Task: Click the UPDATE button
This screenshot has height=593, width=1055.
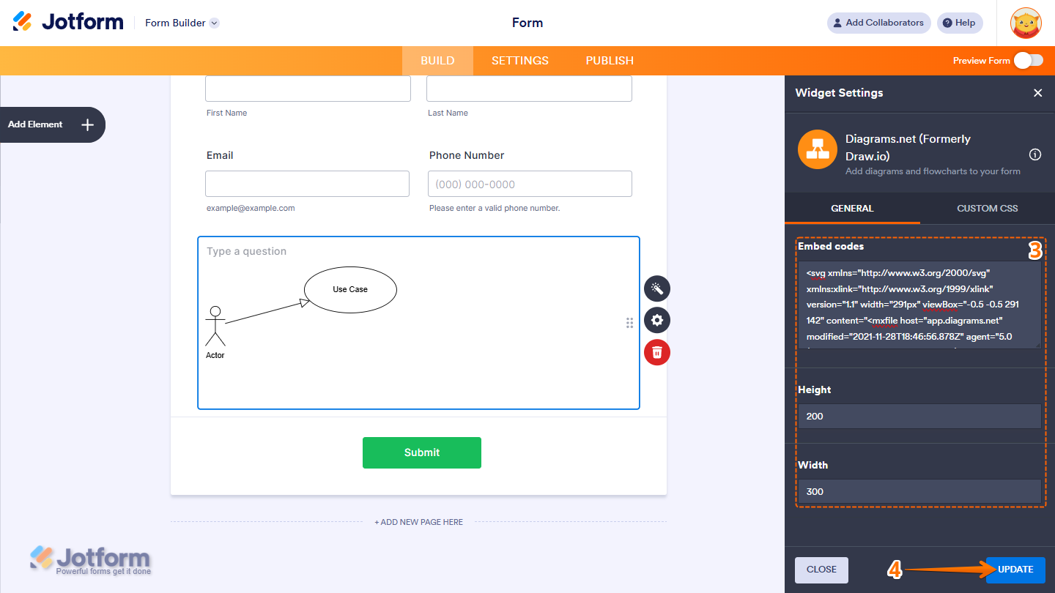Action: tap(1015, 570)
